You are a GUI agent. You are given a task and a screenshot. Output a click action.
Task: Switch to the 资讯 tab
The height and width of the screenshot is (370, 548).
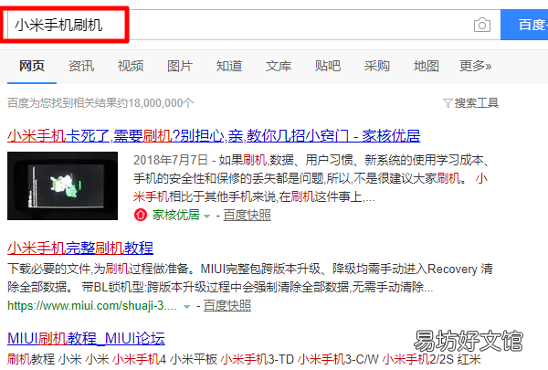point(81,66)
